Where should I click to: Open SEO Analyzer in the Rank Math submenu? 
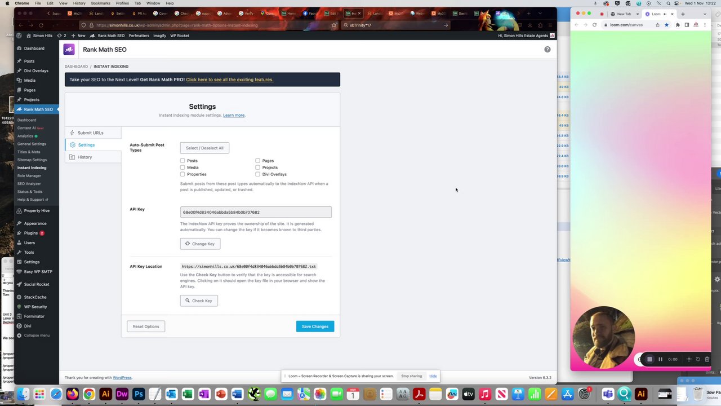click(x=29, y=183)
